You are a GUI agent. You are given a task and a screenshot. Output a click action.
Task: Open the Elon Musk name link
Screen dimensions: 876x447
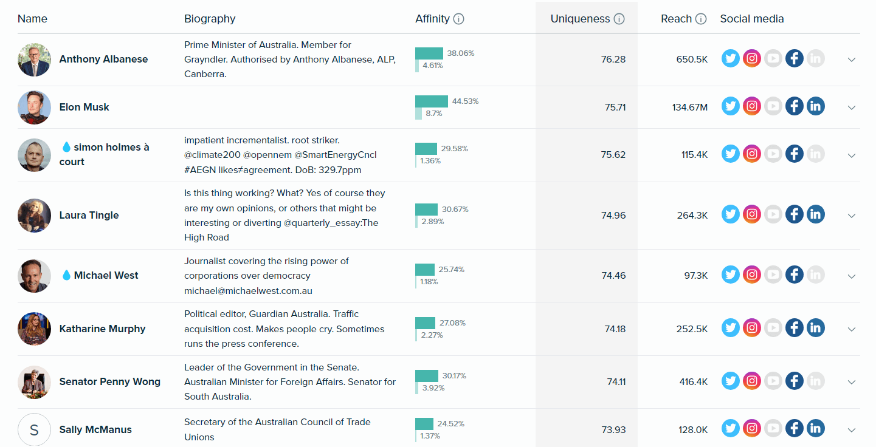tap(84, 107)
